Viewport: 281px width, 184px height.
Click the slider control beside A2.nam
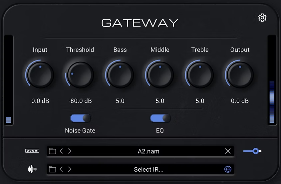pos(252,151)
